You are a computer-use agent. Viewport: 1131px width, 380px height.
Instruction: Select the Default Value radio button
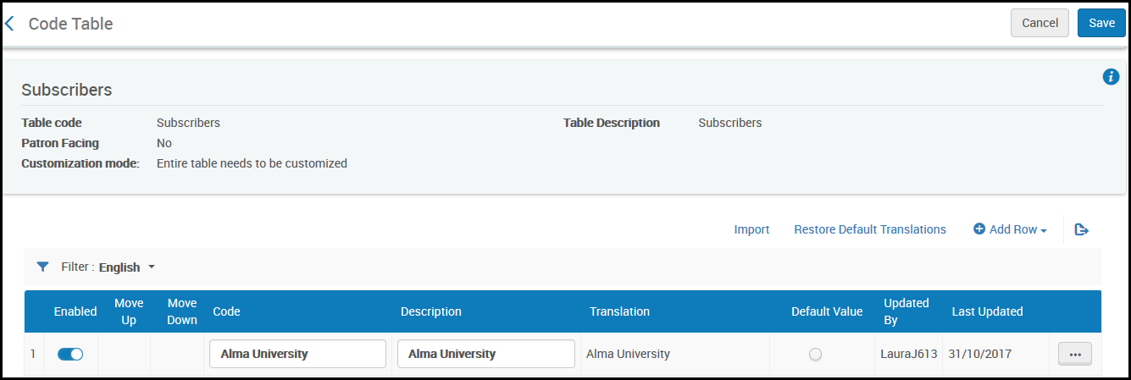pos(815,355)
